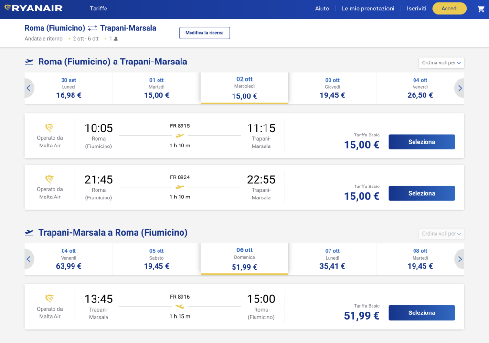The height and width of the screenshot is (343, 489).
Task: Select the 13:45 return flight FR 8916
Action: coord(422,313)
